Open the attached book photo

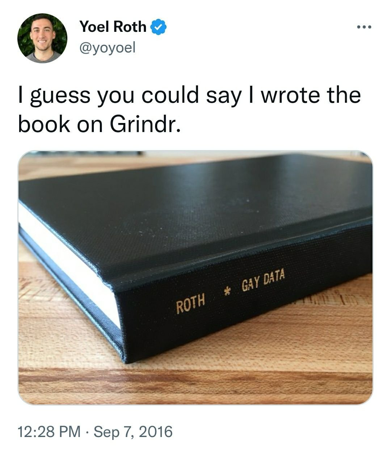tap(195, 277)
